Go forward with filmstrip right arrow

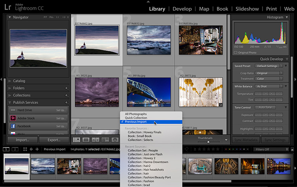(37, 149)
